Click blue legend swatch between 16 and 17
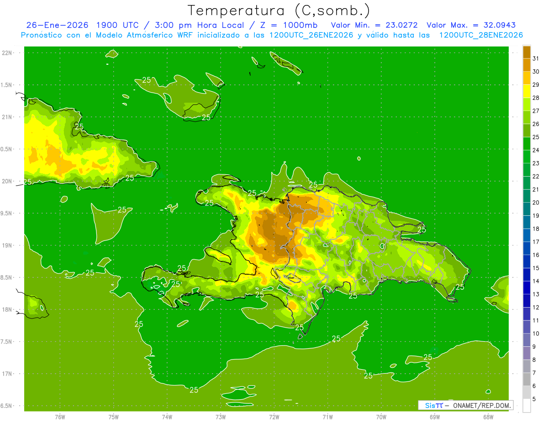Viewport: 548px width, 423px height. pyautogui.click(x=527, y=248)
